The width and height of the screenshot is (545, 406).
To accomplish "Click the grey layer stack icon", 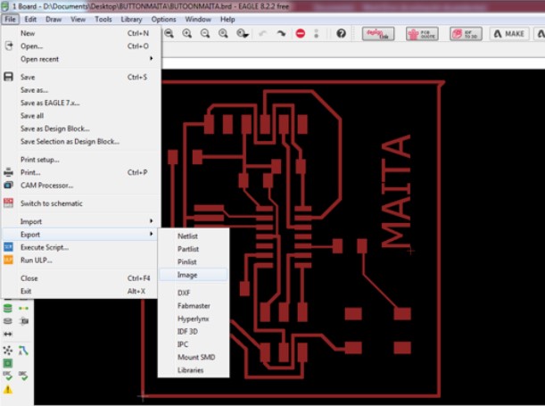I will point(8,321).
